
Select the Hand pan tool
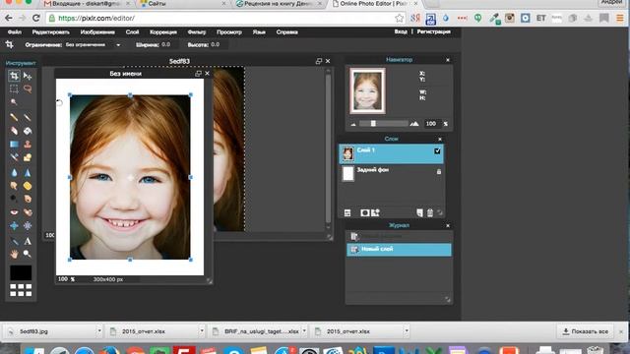[14, 254]
